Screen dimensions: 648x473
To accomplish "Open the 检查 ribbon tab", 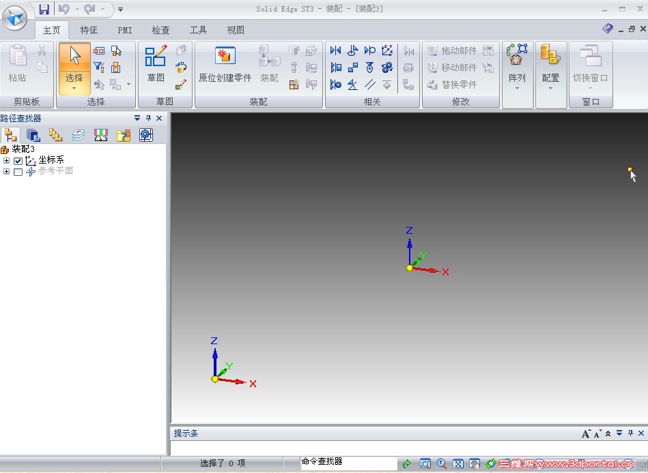I will [160, 30].
